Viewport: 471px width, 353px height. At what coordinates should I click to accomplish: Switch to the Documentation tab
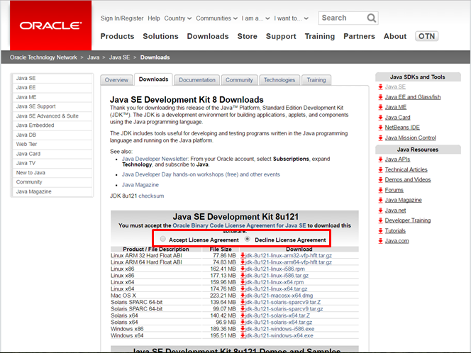196,80
